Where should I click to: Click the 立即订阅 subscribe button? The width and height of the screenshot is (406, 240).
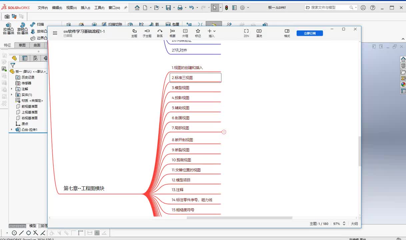pyautogui.click(x=310, y=33)
